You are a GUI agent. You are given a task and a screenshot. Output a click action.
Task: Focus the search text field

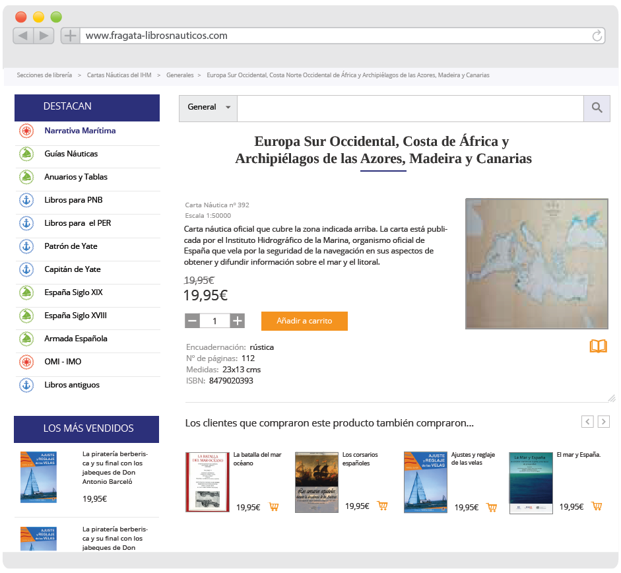point(410,108)
